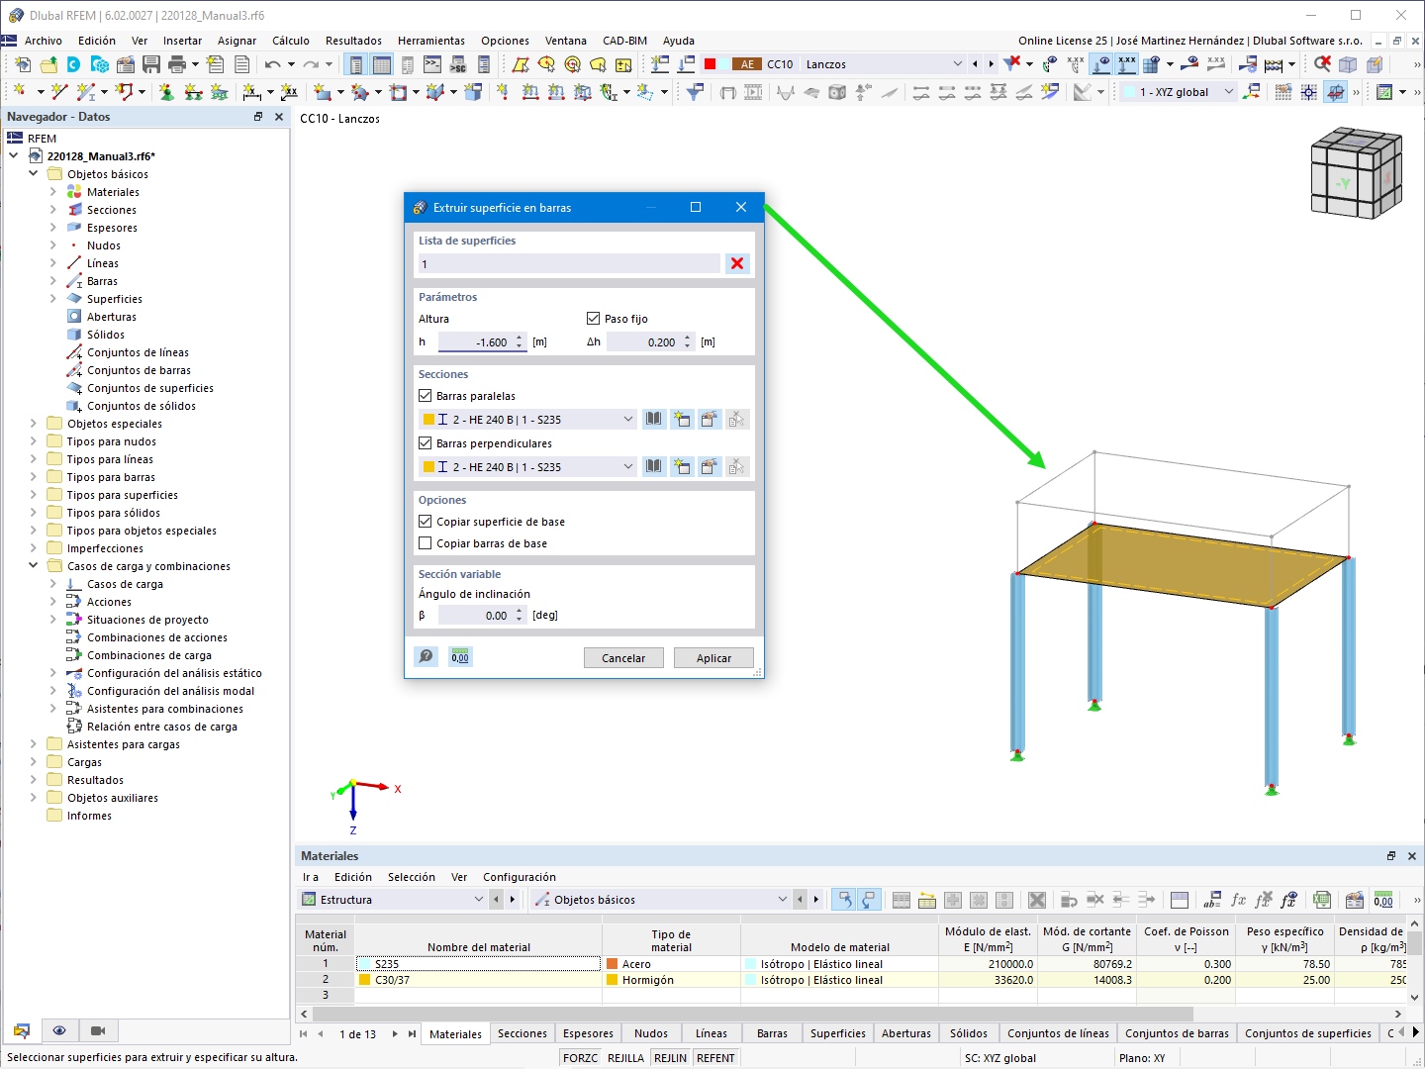Click the magnifier with red X icon
Screen dimensions: 1425x1069
[x=1322, y=64]
